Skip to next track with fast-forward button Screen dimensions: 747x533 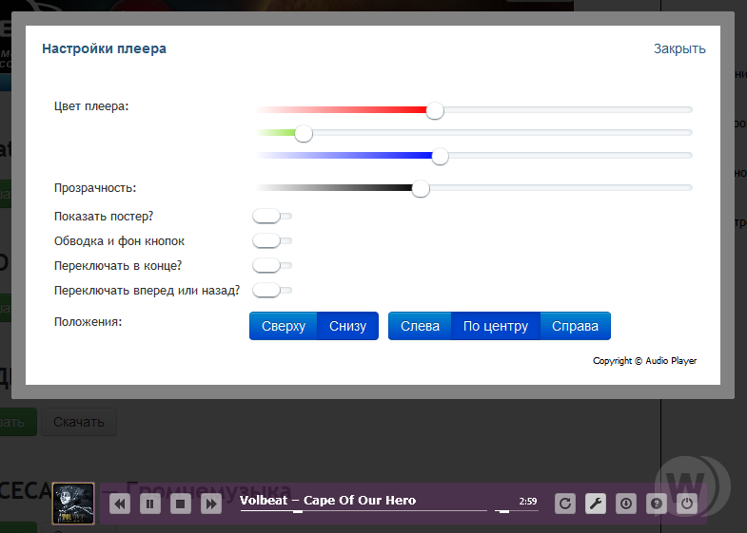(x=211, y=504)
